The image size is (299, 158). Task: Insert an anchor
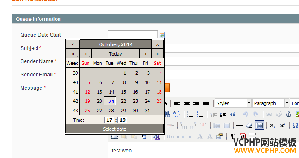coord(289,114)
